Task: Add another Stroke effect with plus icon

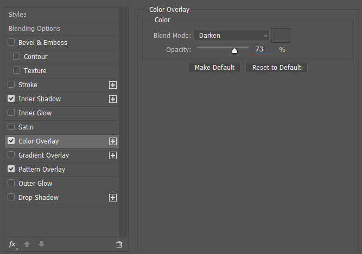Action: tap(113, 85)
